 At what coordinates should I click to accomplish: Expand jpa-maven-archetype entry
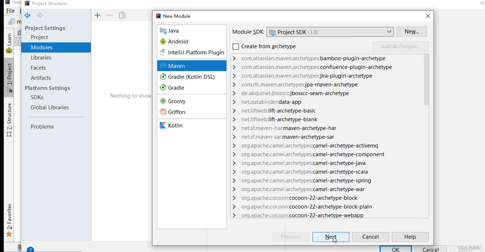234,85
